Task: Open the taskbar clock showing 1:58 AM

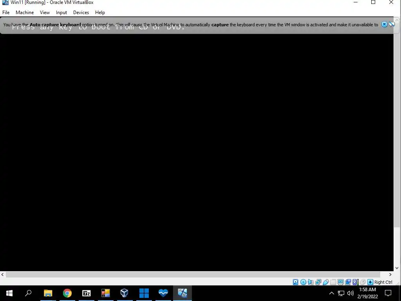Action: (x=367, y=293)
